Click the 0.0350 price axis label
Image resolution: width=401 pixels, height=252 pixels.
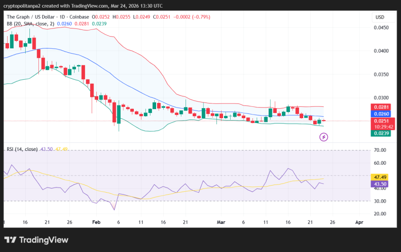382,75
